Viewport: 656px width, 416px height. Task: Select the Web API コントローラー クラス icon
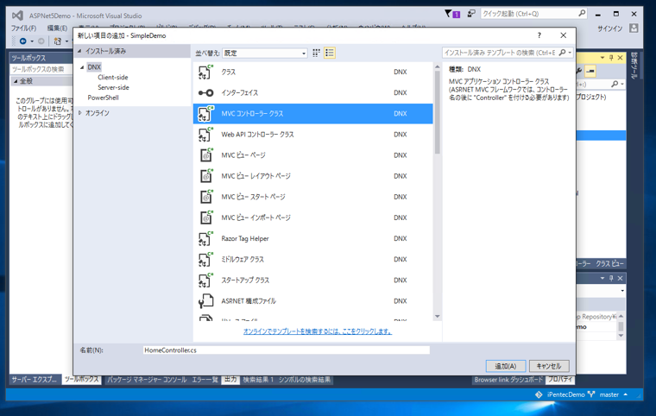[x=205, y=135]
